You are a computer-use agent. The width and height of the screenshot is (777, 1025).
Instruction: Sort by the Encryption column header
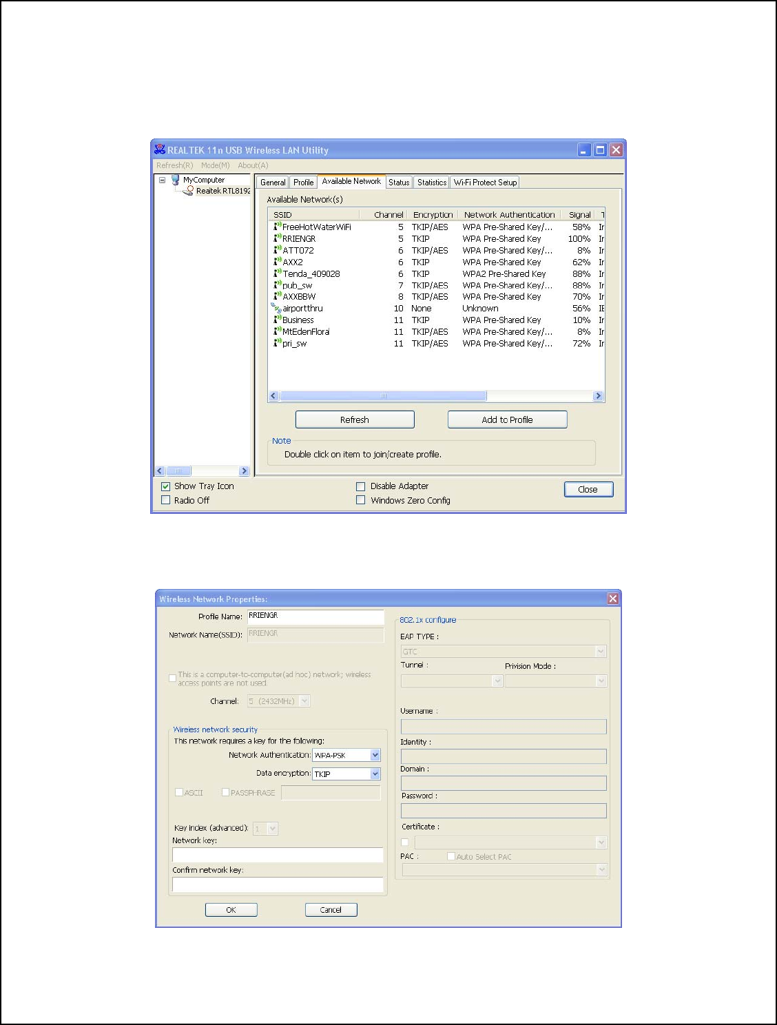point(433,215)
